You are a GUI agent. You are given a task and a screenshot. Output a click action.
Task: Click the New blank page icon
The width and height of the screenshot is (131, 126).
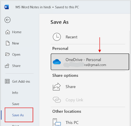click(8, 43)
